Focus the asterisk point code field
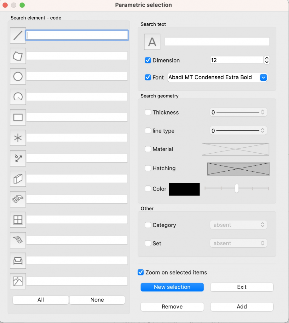This screenshot has height=323, width=289. [x=77, y=138]
